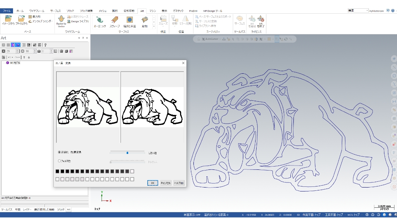This screenshot has height=224, width=397.
Task: Switch to the ツールパス bottom tab
Action: [6, 210]
